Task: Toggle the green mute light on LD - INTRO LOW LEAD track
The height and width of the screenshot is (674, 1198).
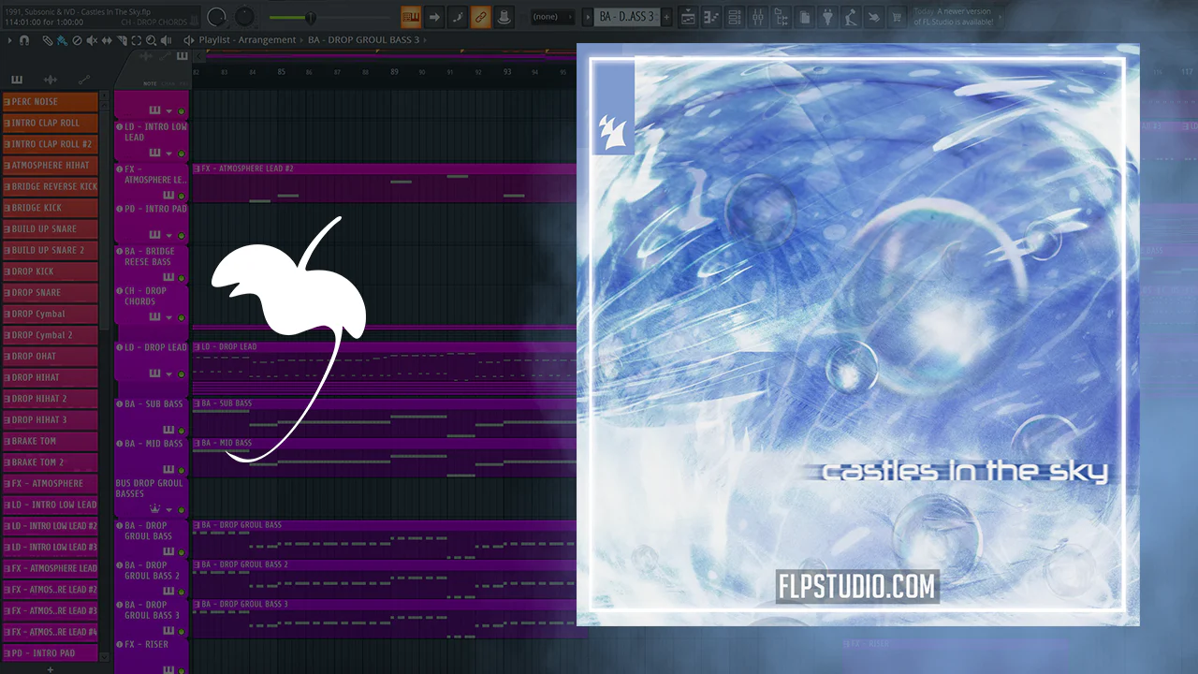Action: (182, 152)
